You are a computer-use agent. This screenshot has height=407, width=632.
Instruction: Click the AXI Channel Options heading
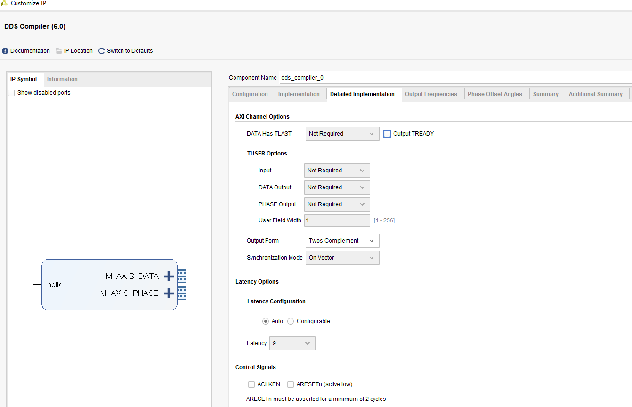point(262,117)
